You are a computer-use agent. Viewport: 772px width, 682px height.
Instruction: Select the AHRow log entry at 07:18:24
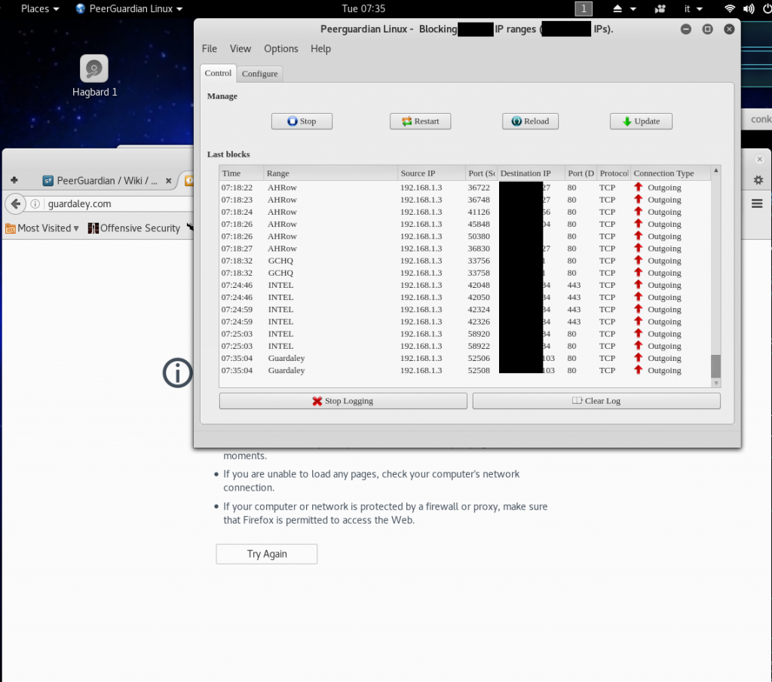[464, 212]
